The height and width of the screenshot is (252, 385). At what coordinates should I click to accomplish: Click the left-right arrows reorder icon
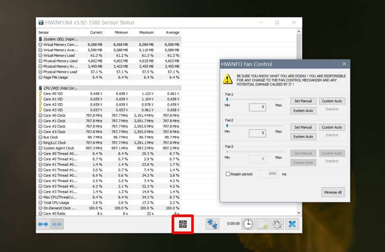43,224
